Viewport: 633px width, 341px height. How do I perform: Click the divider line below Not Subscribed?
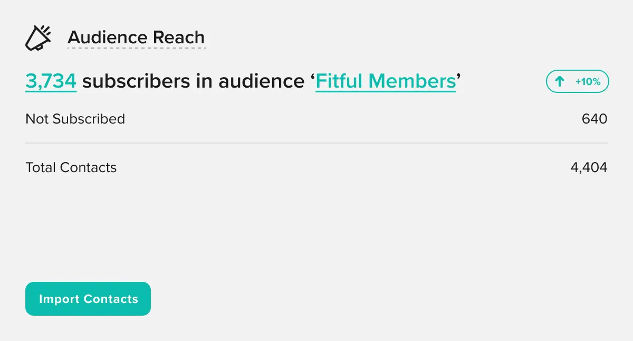pos(316,143)
